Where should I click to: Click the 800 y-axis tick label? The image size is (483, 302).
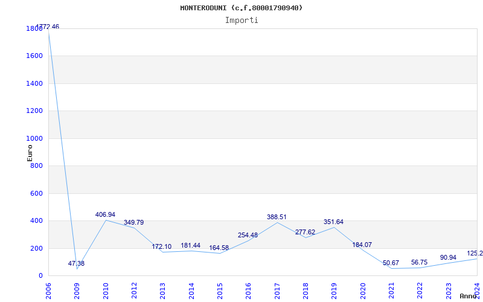[x=36, y=166]
